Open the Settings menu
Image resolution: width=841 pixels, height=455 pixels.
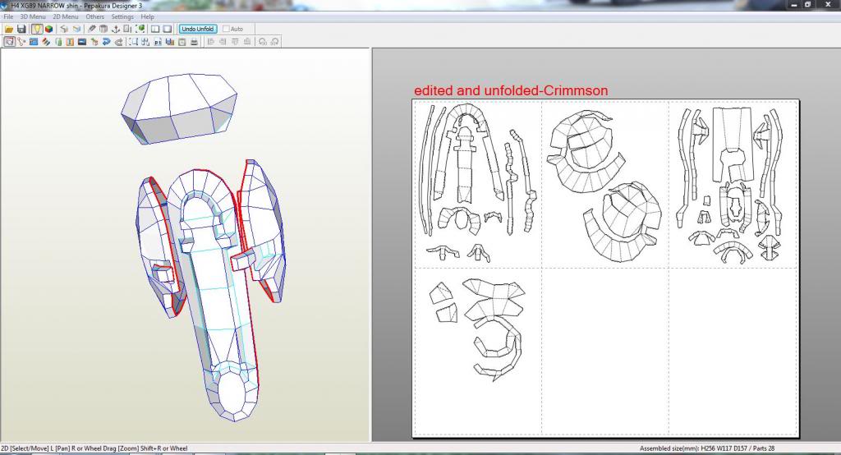[122, 16]
